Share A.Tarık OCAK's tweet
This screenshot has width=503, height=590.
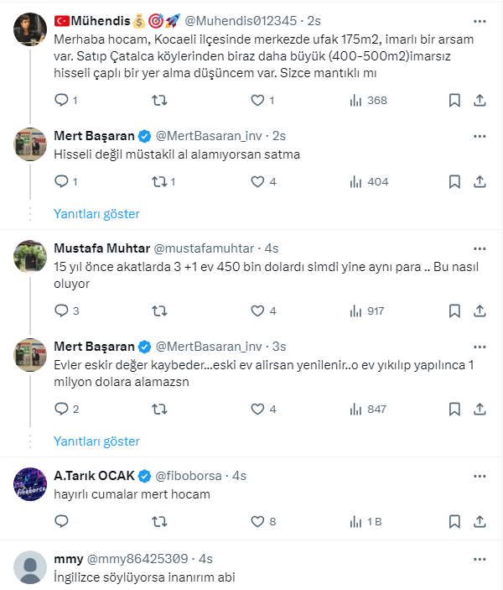(x=480, y=521)
